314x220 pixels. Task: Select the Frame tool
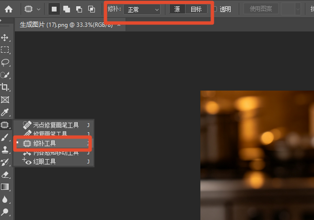[x=5, y=100]
